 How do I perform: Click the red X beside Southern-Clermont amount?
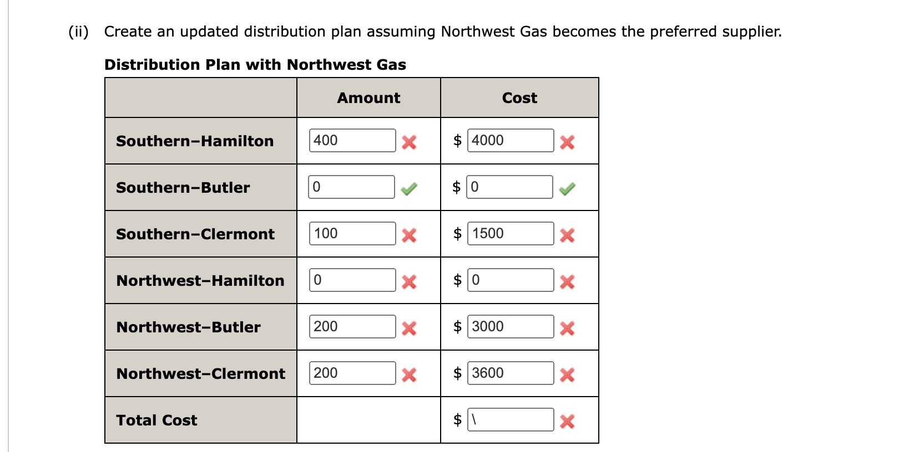[409, 235]
